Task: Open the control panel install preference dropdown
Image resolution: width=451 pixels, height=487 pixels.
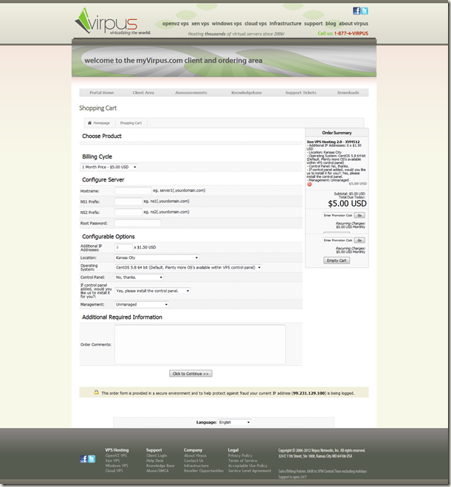Action: coord(153,291)
